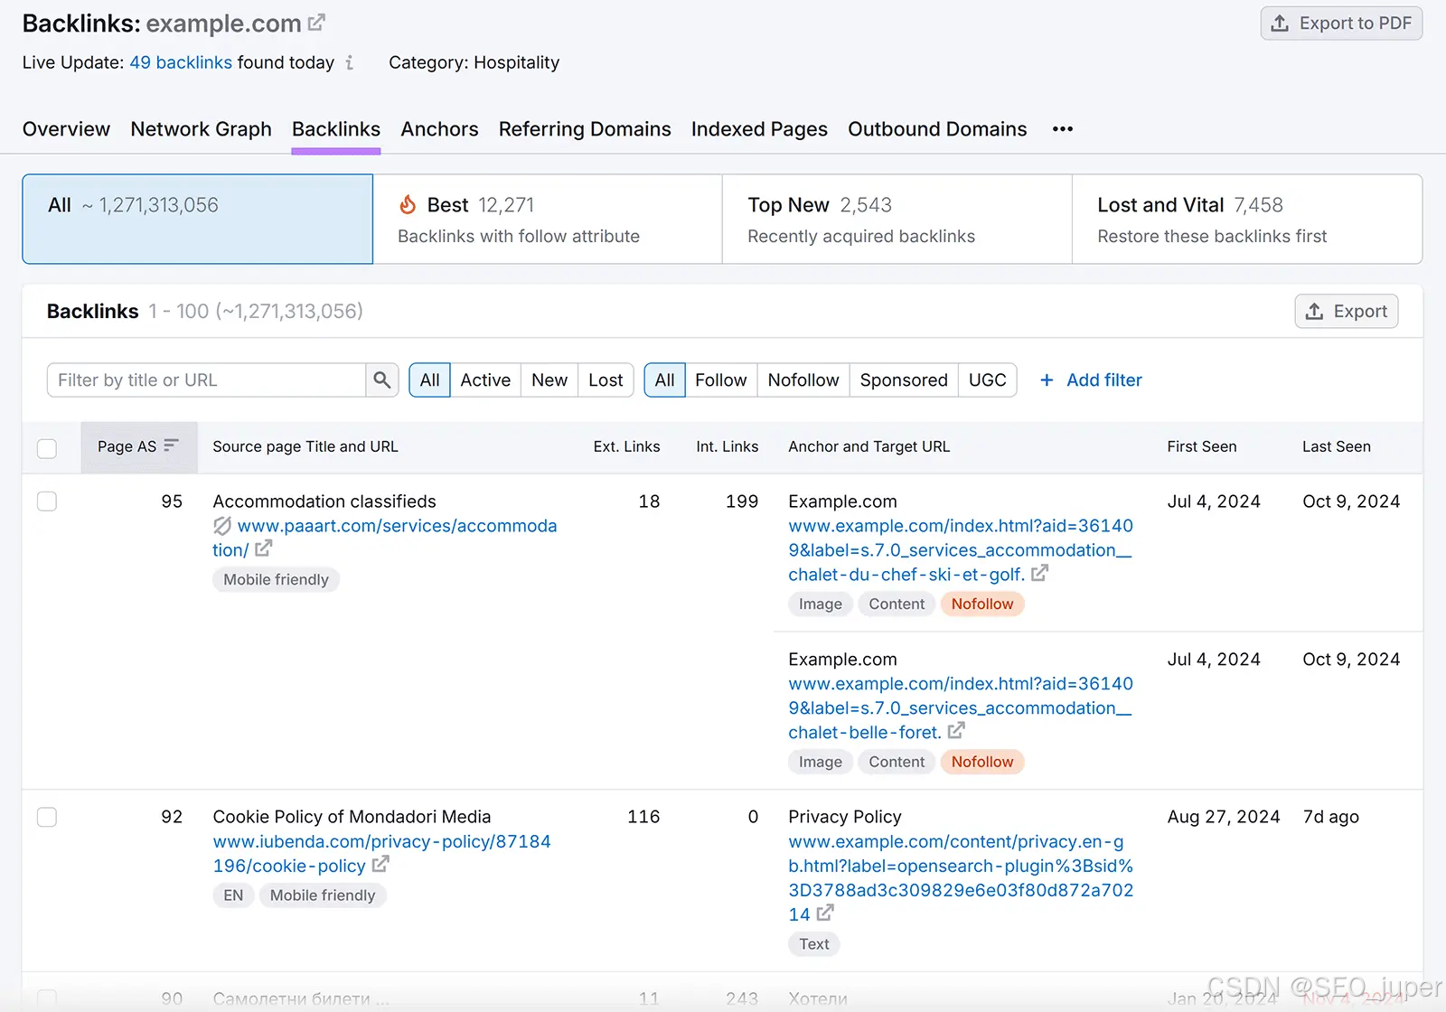
Task: Open www.paaart.com/services/accommodation source link
Action: pyautogui.click(x=385, y=538)
